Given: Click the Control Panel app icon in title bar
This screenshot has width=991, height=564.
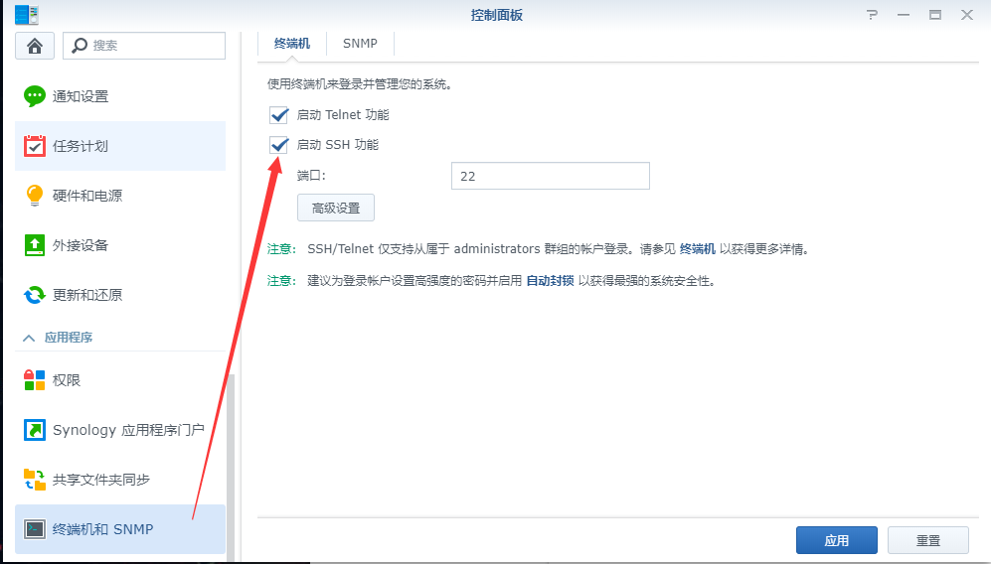Looking at the screenshot, I should (x=26, y=15).
